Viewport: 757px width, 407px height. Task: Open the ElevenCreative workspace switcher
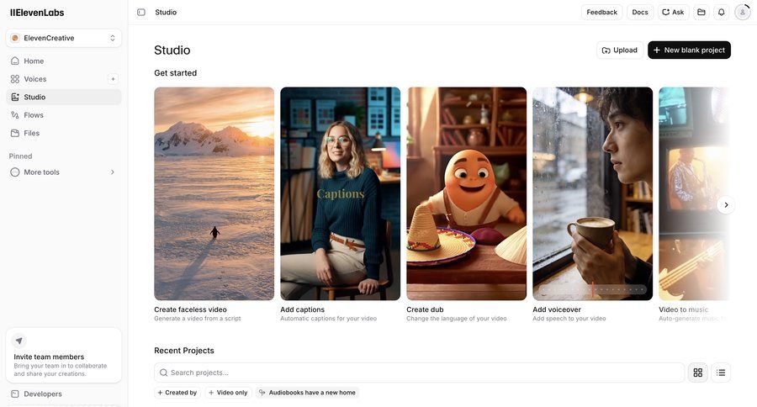pos(64,38)
